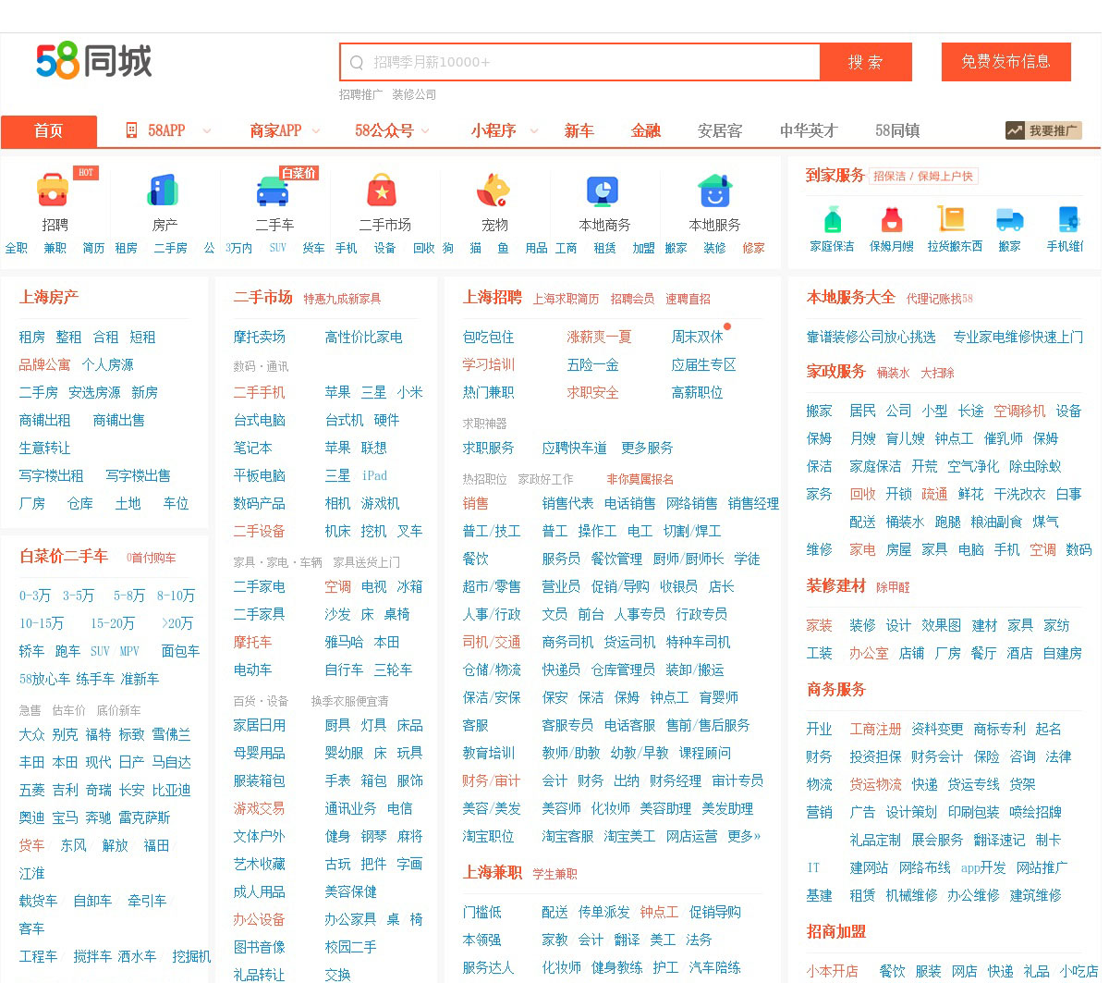1109x983 pixels.
Task: Click 笔记本 link
Action: (252, 448)
